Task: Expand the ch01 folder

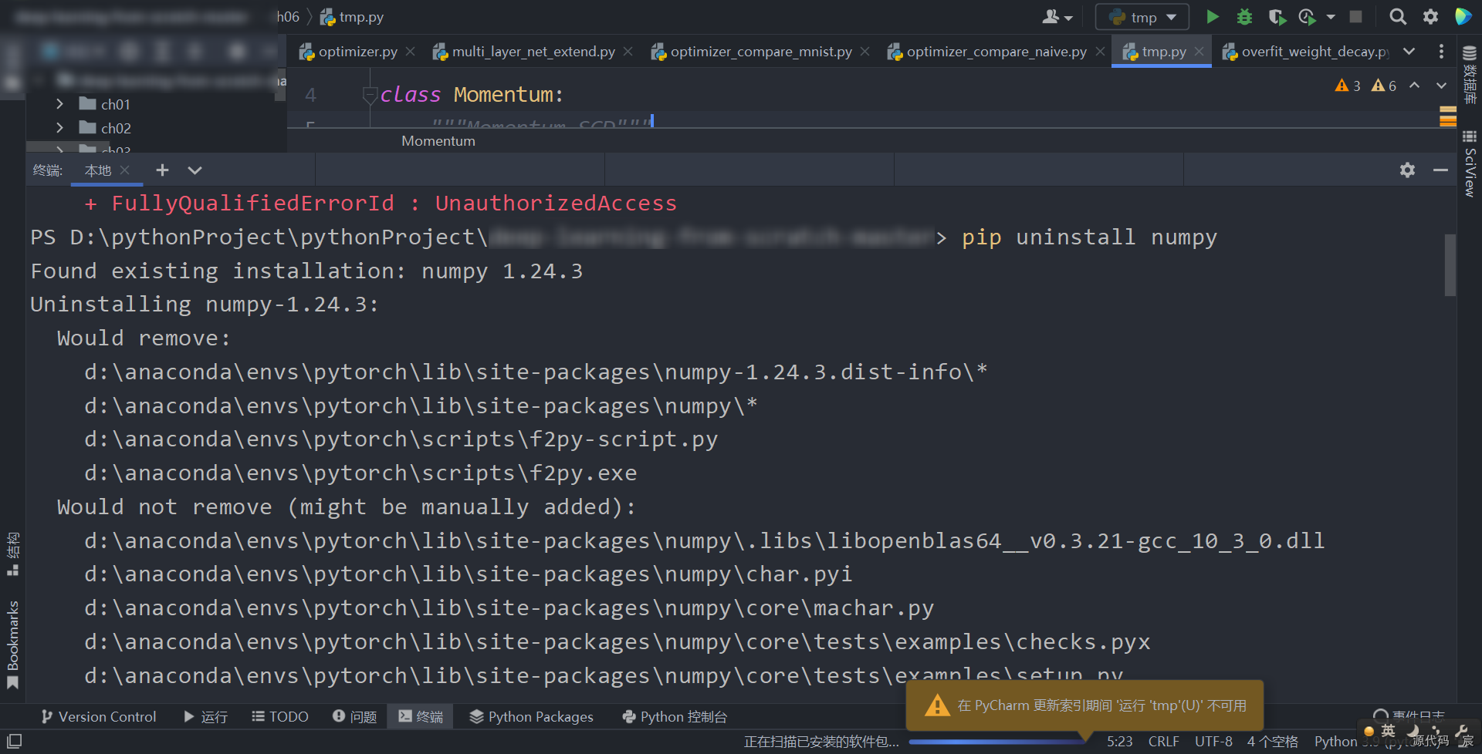Action: [x=59, y=103]
